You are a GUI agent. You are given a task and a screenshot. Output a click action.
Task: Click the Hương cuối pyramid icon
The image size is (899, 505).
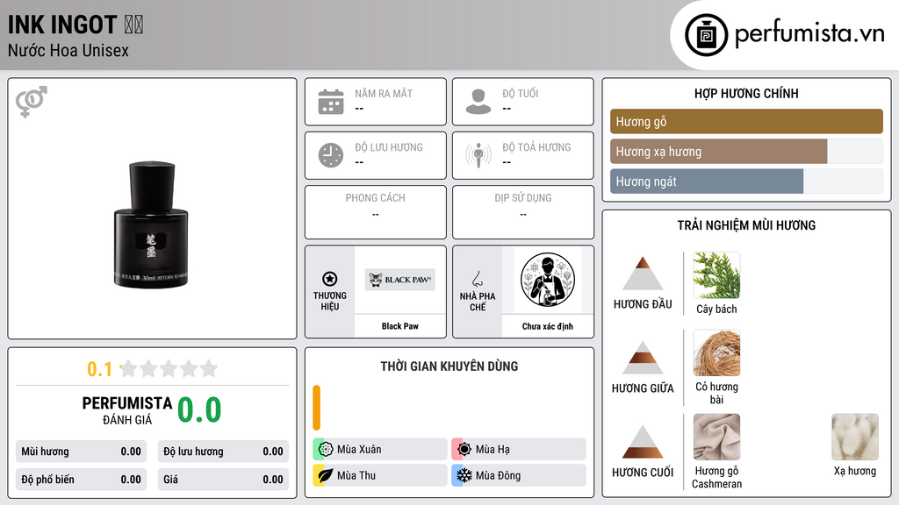pyautogui.click(x=643, y=442)
